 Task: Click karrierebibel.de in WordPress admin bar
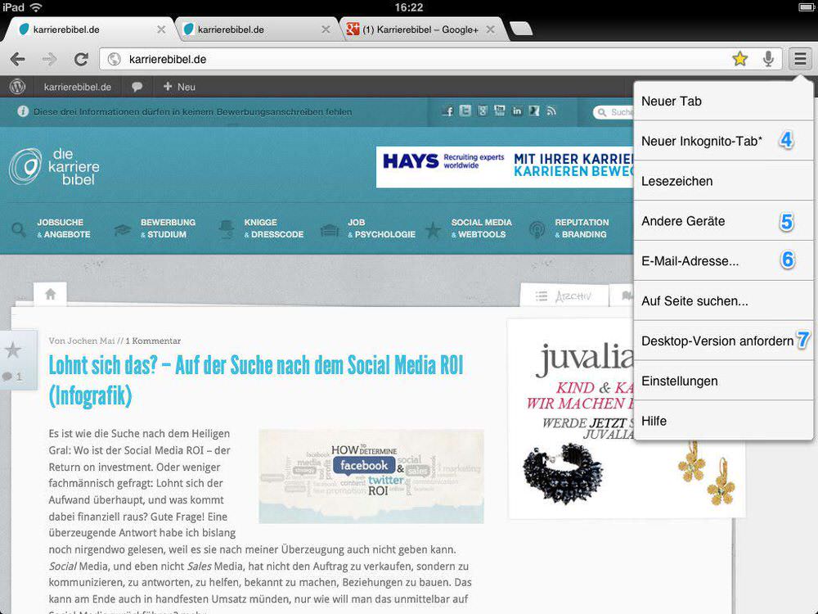(77, 87)
